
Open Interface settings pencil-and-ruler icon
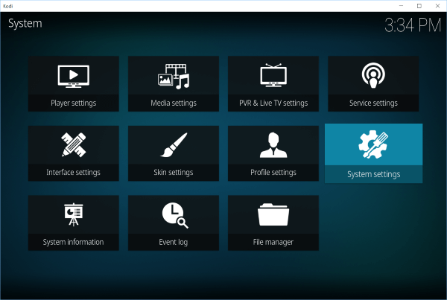tap(73, 144)
